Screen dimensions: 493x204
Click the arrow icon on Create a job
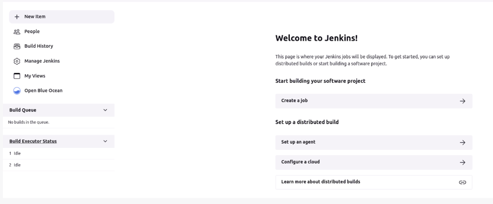click(462, 101)
